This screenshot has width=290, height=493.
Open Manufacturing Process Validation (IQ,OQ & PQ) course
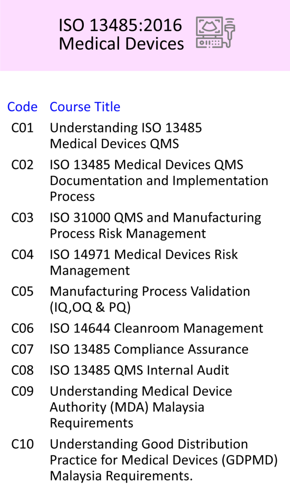150,299
